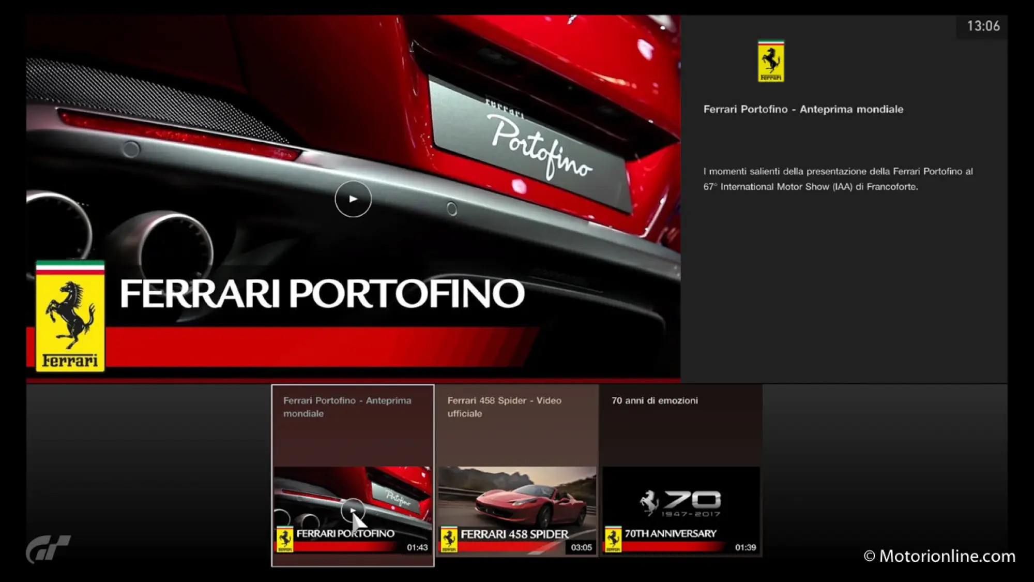Click the small Ferrari badge on 70th Anniversary thumbnail
The width and height of the screenshot is (1034, 582).
point(613,539)
